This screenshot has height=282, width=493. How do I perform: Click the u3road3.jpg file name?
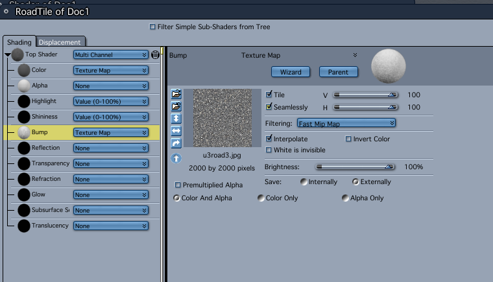(x=222, y=155)
